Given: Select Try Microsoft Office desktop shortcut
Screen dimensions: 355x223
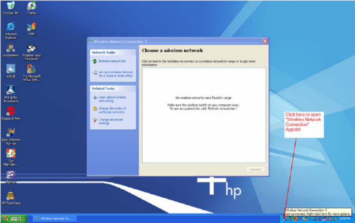Looking at the screenshot, I should point(32,73).
